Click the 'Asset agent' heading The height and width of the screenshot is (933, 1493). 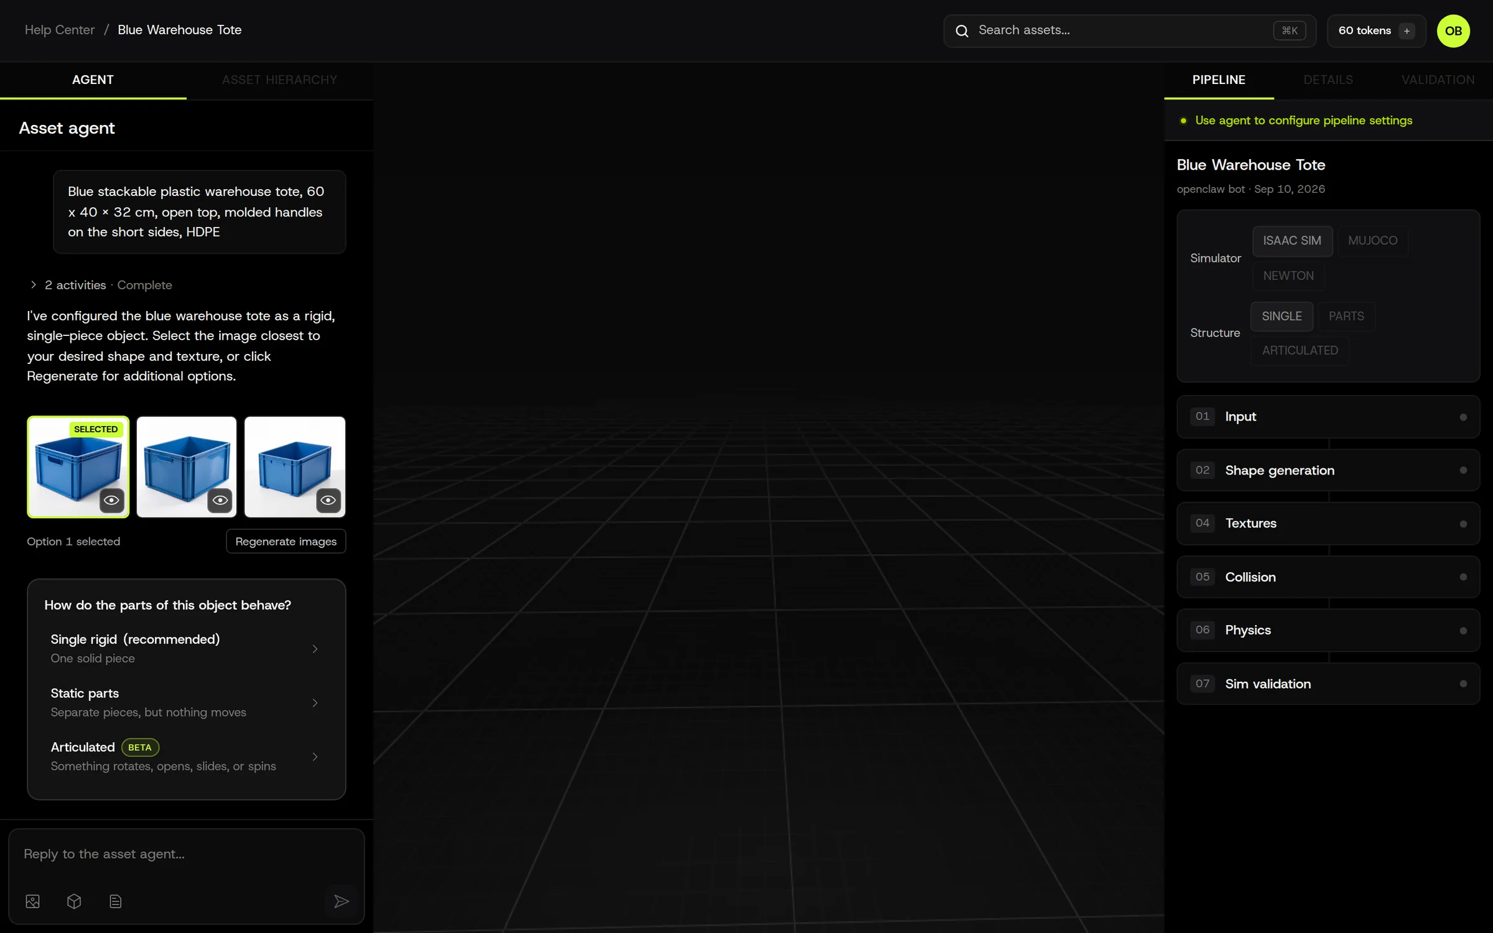click(x=67, y=128)
